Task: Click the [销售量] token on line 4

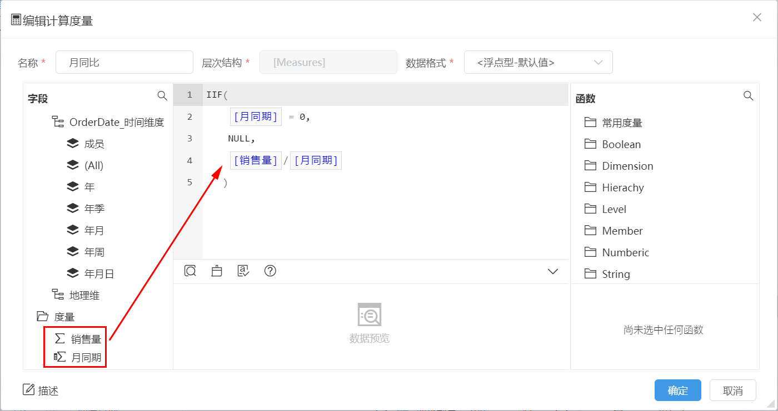Action: coord(256,160)
